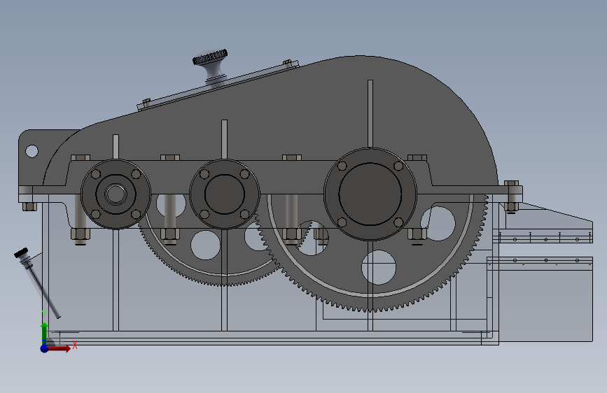Select the middle bearing end cover
Screen dimensions: 607x393
point(225,194)
